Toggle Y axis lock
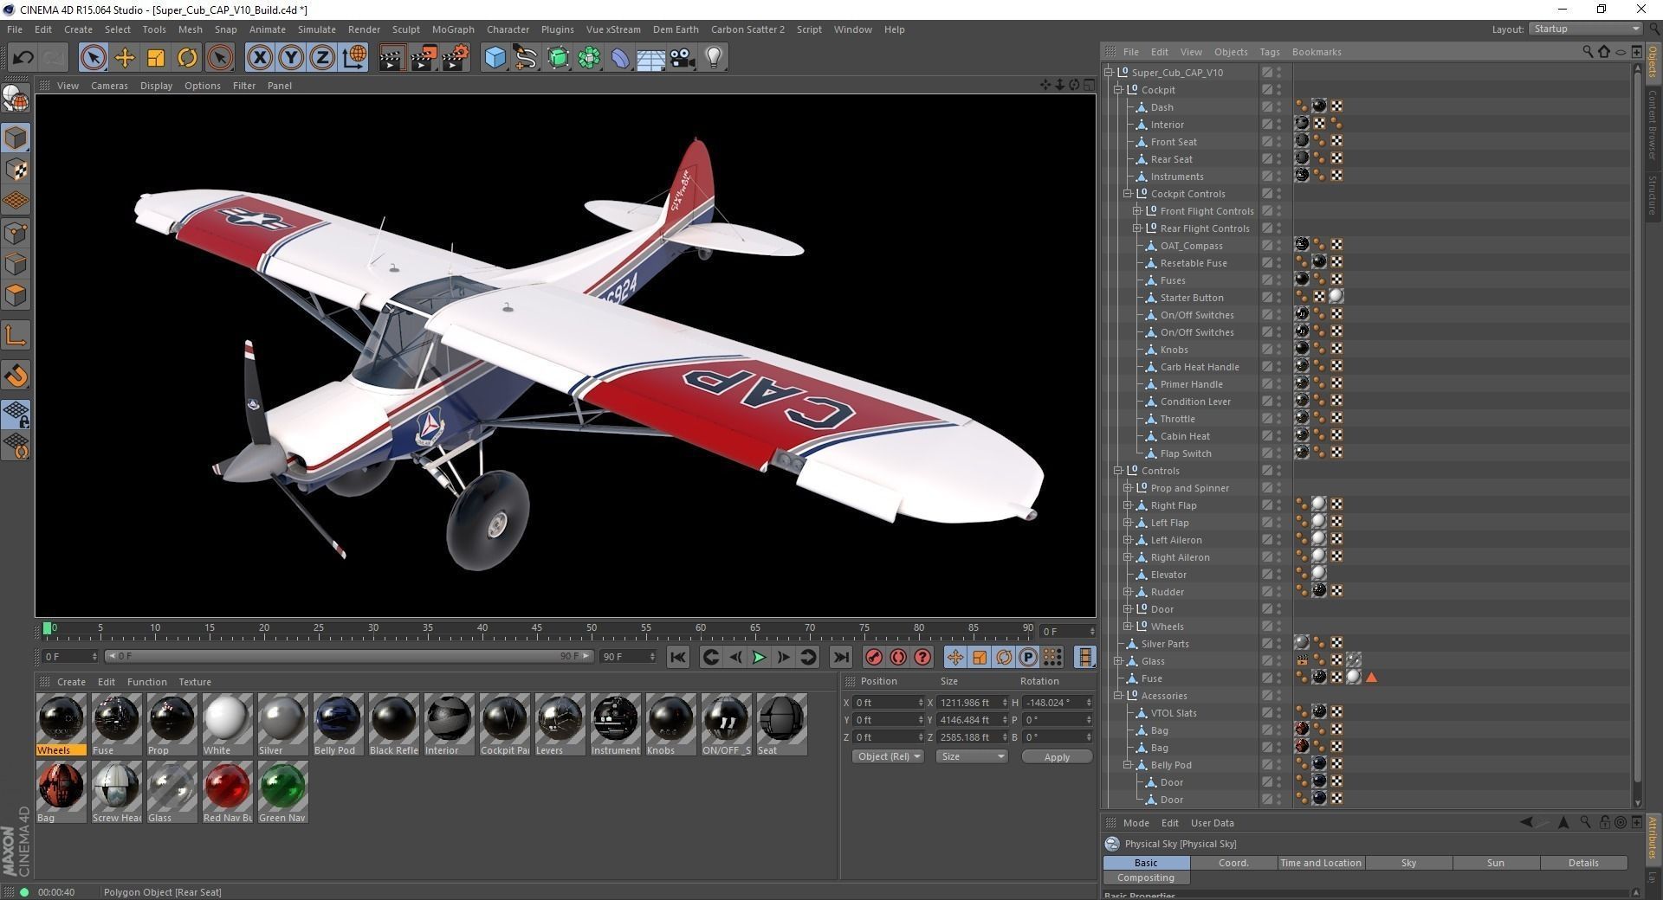 291,58
